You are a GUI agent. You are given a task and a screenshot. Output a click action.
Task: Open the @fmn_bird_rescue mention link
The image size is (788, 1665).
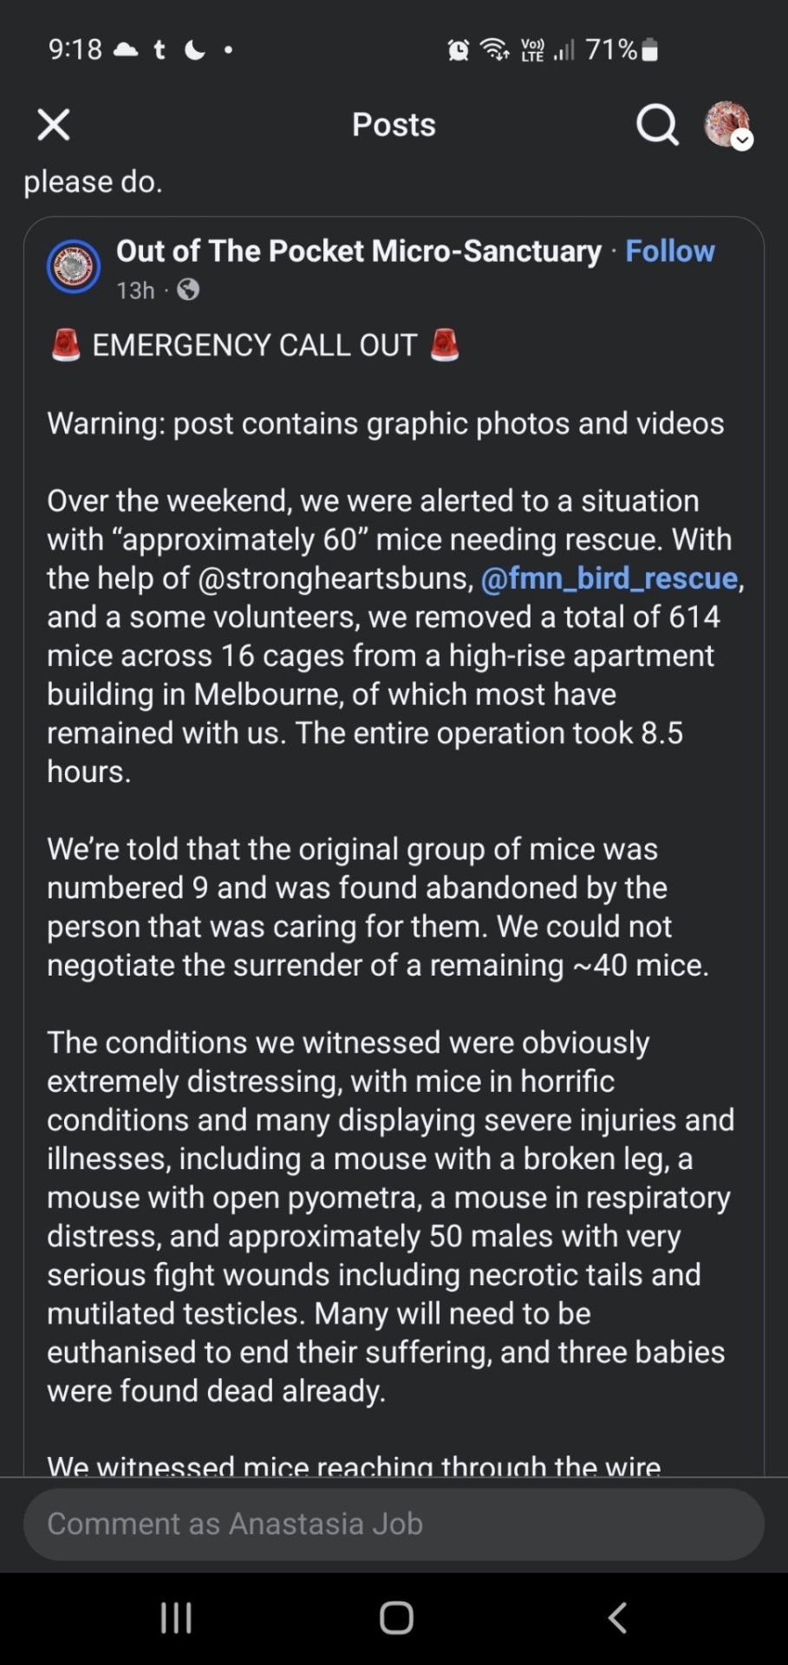pyautogui.click(x=609, y=578)
